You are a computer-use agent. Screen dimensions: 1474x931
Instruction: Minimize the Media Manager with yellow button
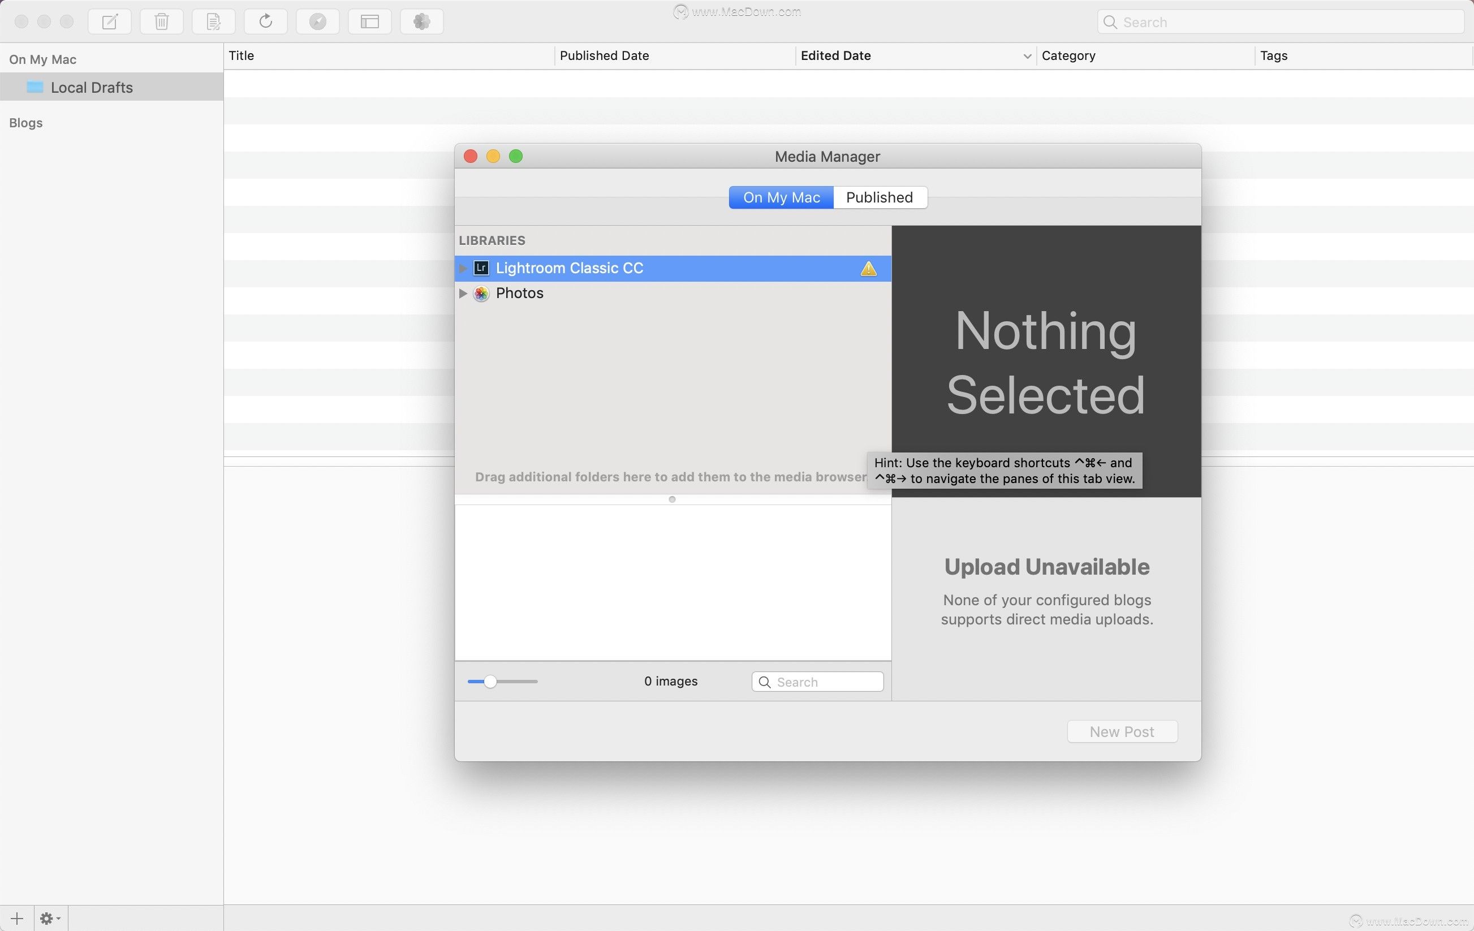tap(493, 156)
